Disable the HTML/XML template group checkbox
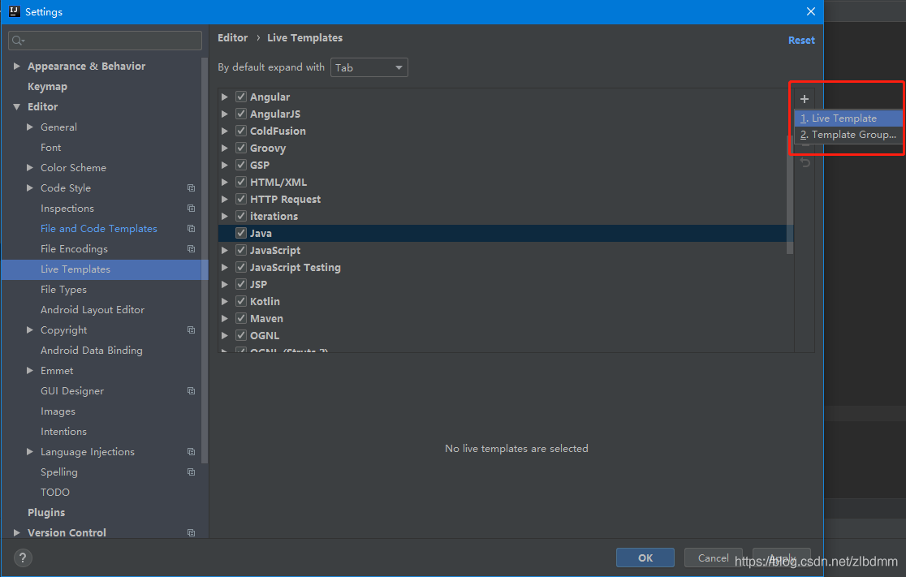Screen dimensions: 906x577 [241, 182]
